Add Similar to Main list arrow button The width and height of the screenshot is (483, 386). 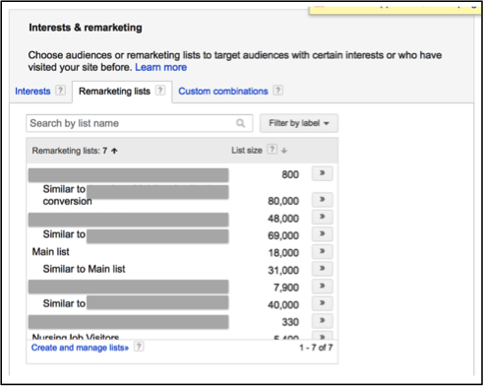click(323, 269)
